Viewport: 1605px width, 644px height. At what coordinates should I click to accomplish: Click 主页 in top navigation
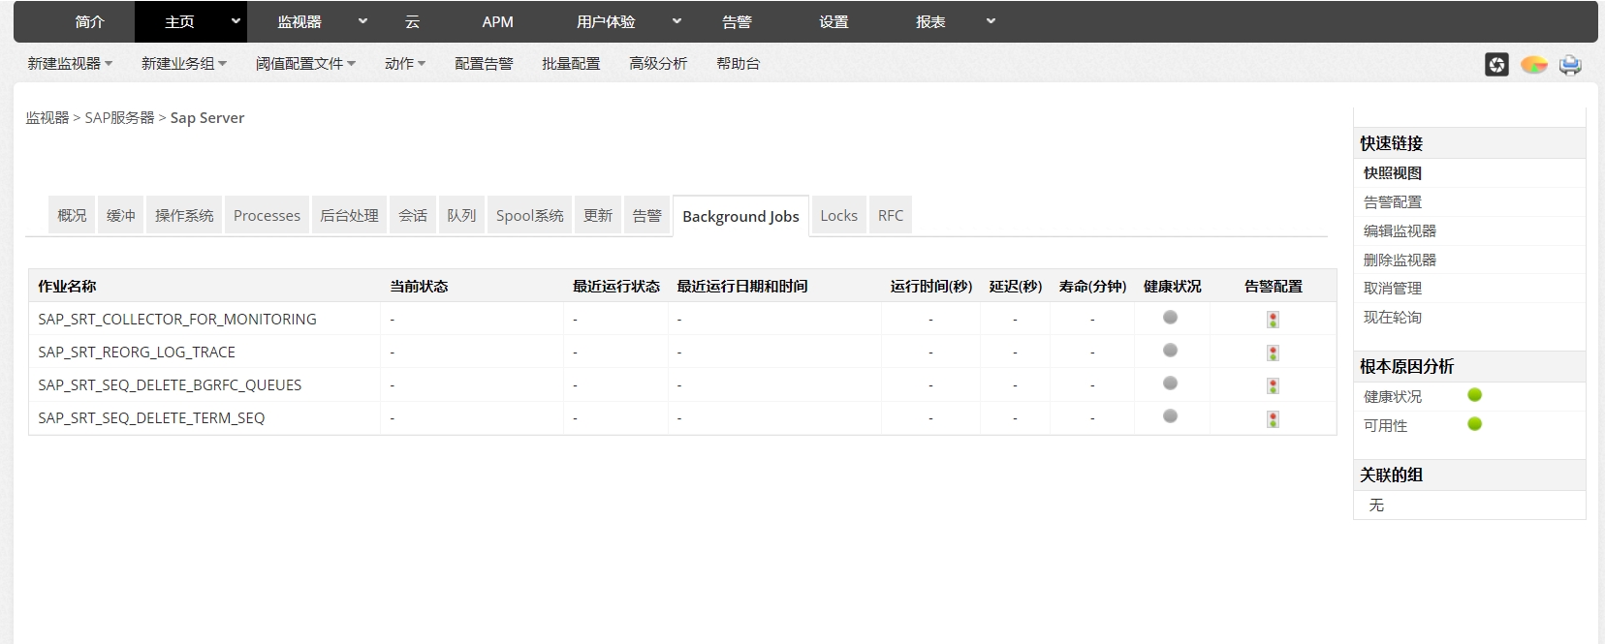click(179, 21)
